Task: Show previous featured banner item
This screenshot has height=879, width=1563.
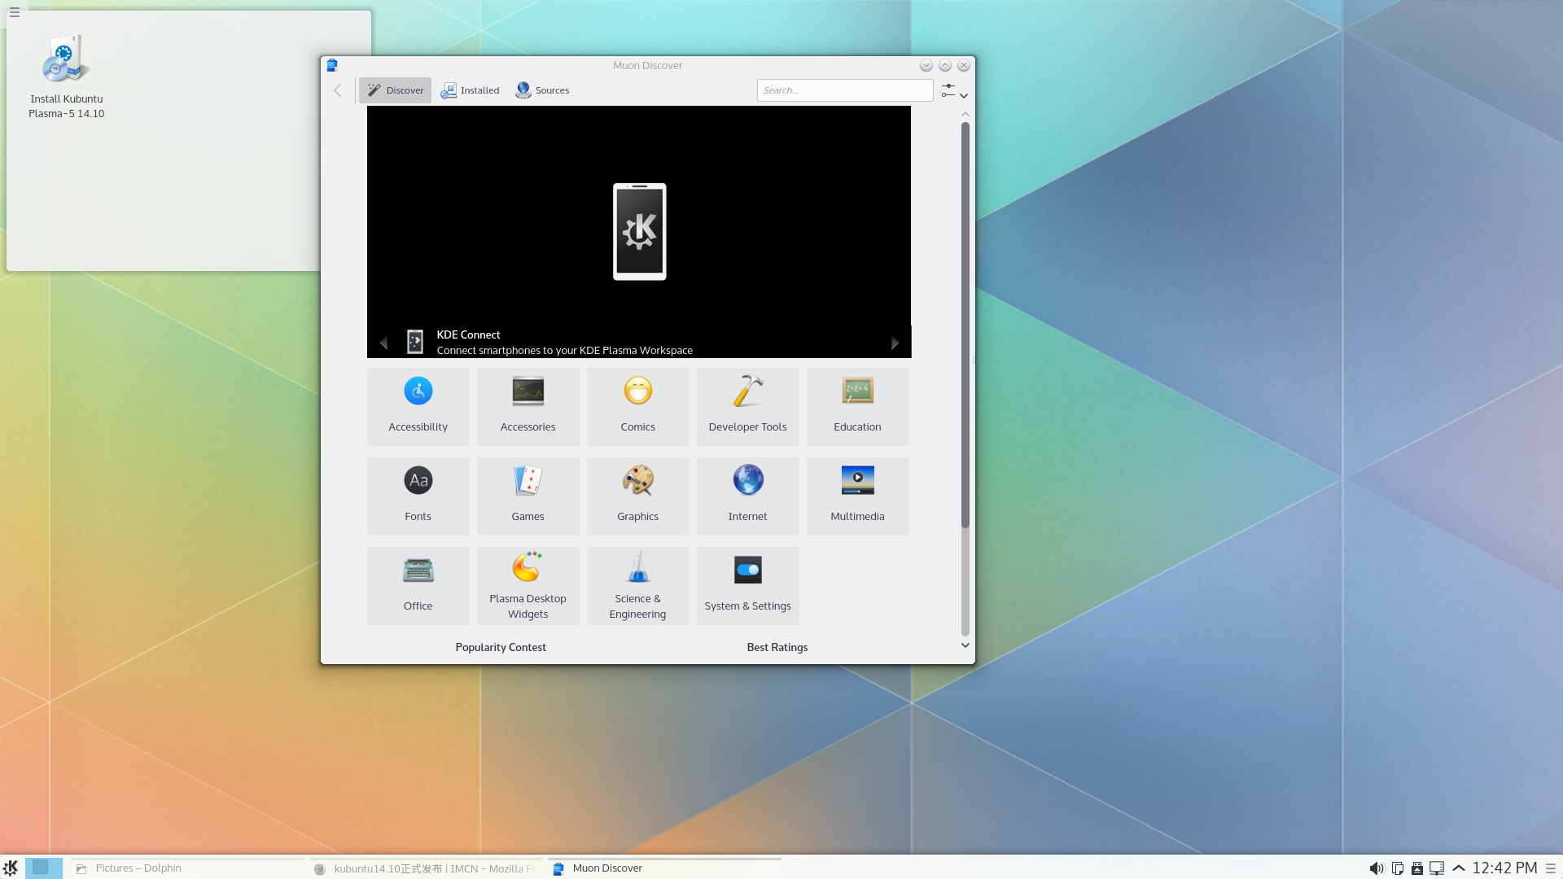Action: point(383,343)
